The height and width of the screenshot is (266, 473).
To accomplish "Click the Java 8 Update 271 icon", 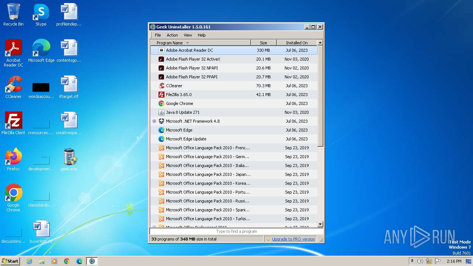I will tap(161, 112).
